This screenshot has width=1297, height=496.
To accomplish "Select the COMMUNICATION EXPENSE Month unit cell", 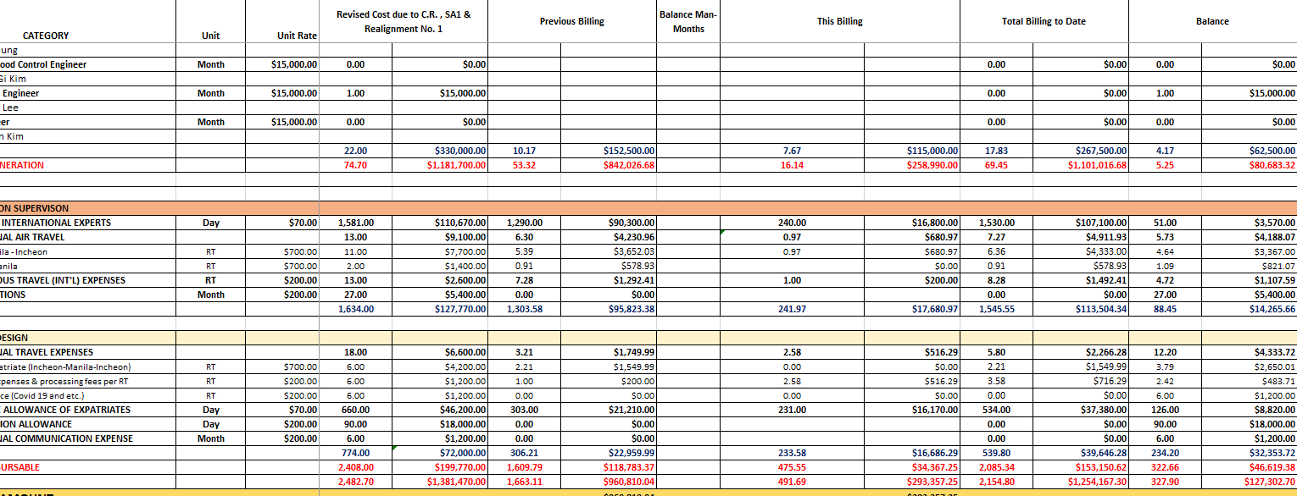I will point(209,438).
